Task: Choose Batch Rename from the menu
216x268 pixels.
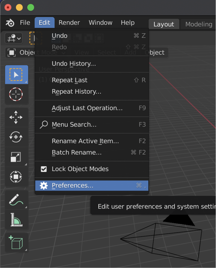Action: [92, 152]
